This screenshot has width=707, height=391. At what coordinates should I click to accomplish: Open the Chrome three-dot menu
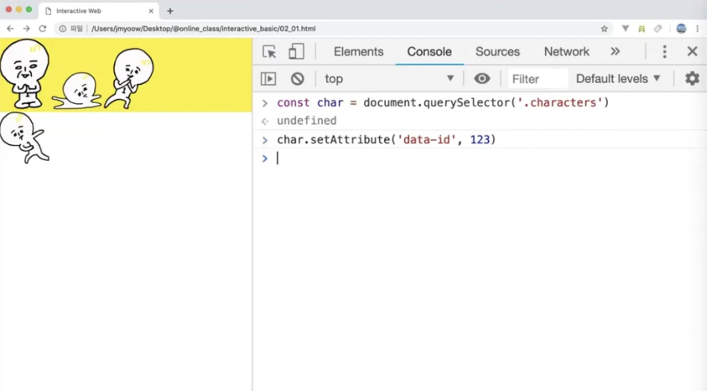click(x=697, y=28)
